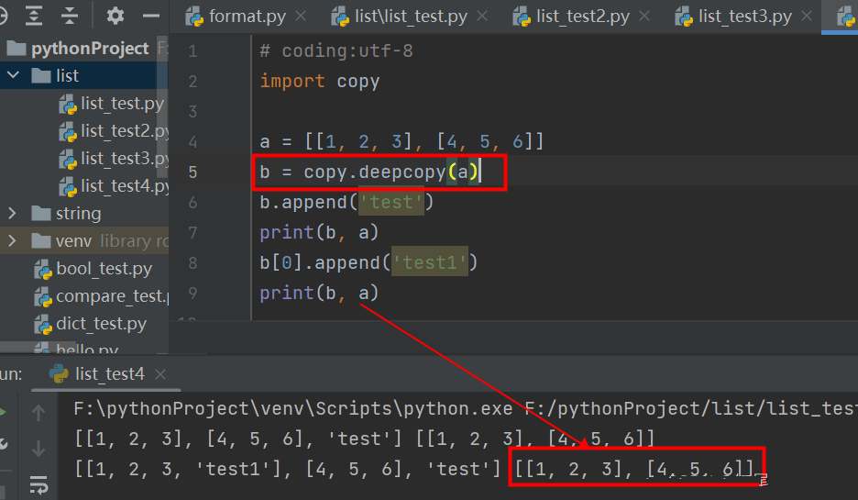Click list_test3.py tab file icon
The height and width of the screenshot is (500, 858).
pyautogui.click(x=684, y=17)
